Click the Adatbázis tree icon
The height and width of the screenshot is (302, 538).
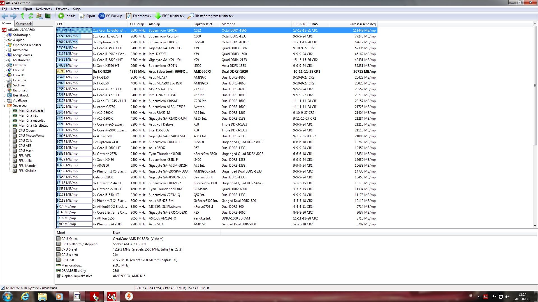pyautogui.click(x=10, y=100)
